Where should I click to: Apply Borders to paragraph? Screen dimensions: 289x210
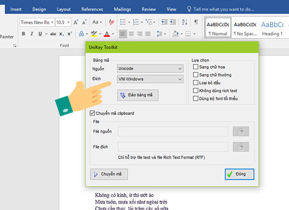(x=188, y=34)
